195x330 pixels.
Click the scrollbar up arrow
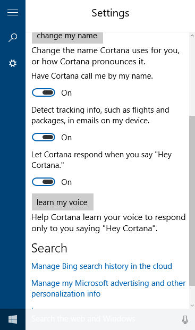[x=192, y=36]
